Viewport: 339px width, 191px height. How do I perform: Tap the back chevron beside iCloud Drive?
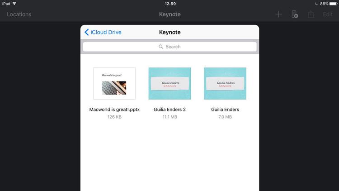pyautogui.click(x=86, y=32)
